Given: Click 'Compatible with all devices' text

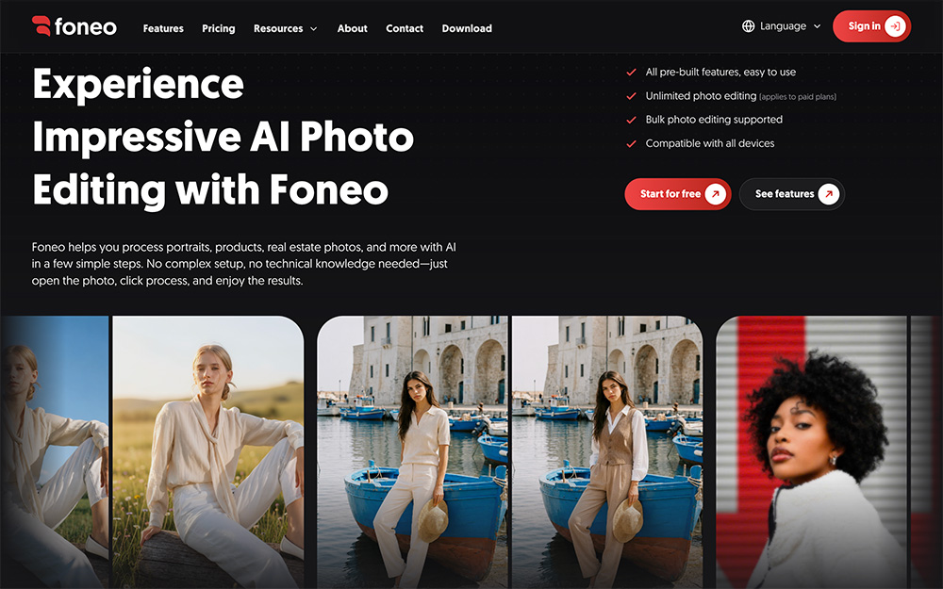Looking at the screenshot, I should click(710, 143).
